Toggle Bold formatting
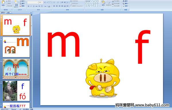Screen dimensions: 172x110 (x=28, y=6)
